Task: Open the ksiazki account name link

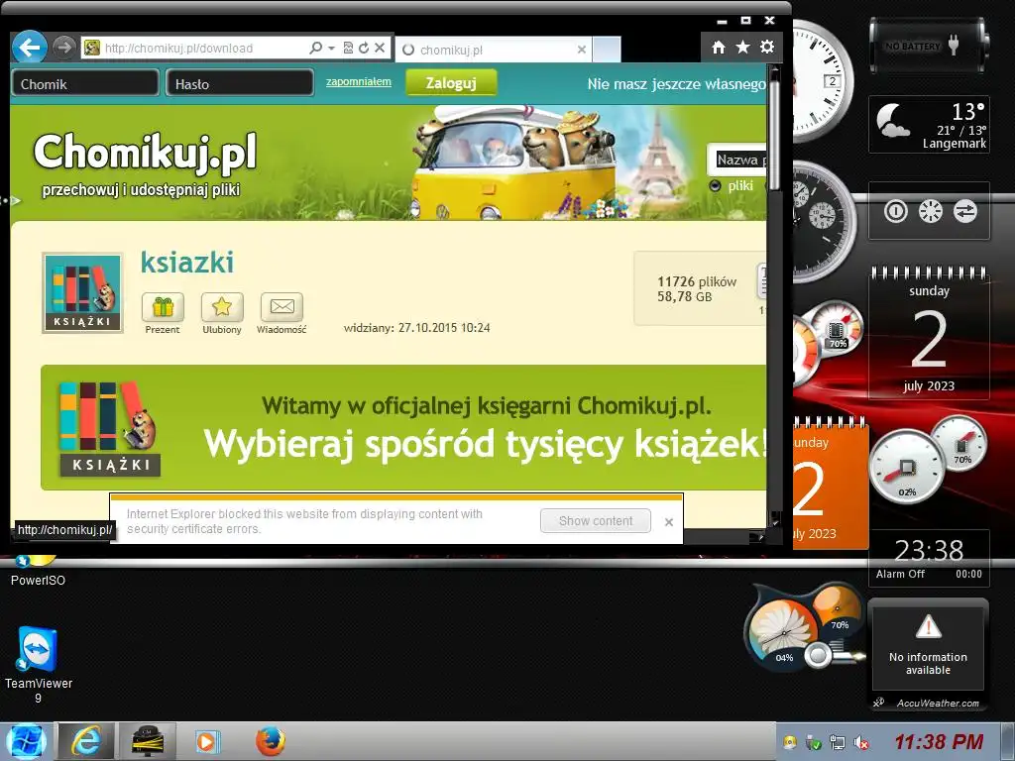Action: click(187, 262)
